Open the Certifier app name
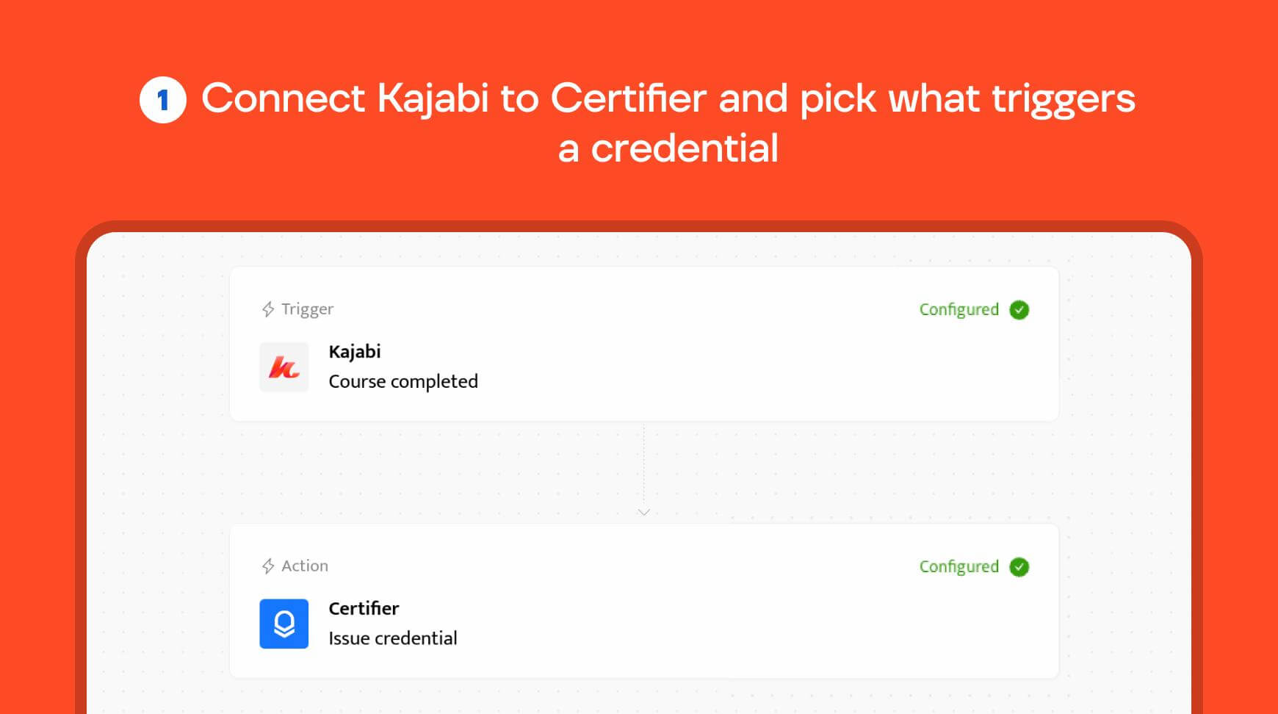 [x=364, y=608]
